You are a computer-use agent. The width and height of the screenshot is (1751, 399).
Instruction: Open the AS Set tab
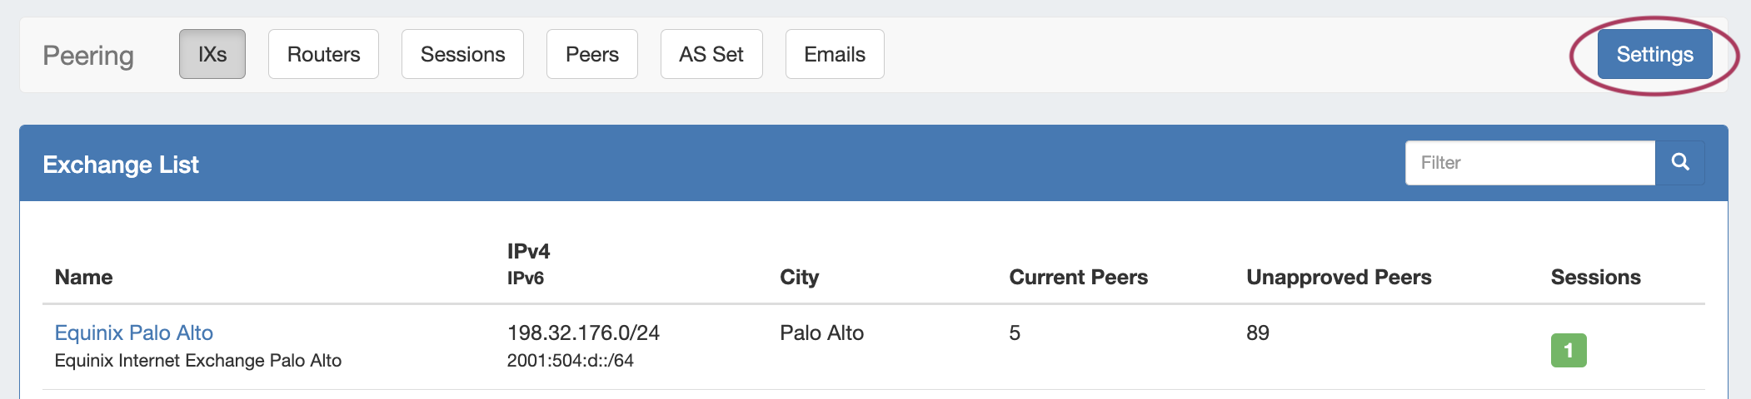pos(711,55)
